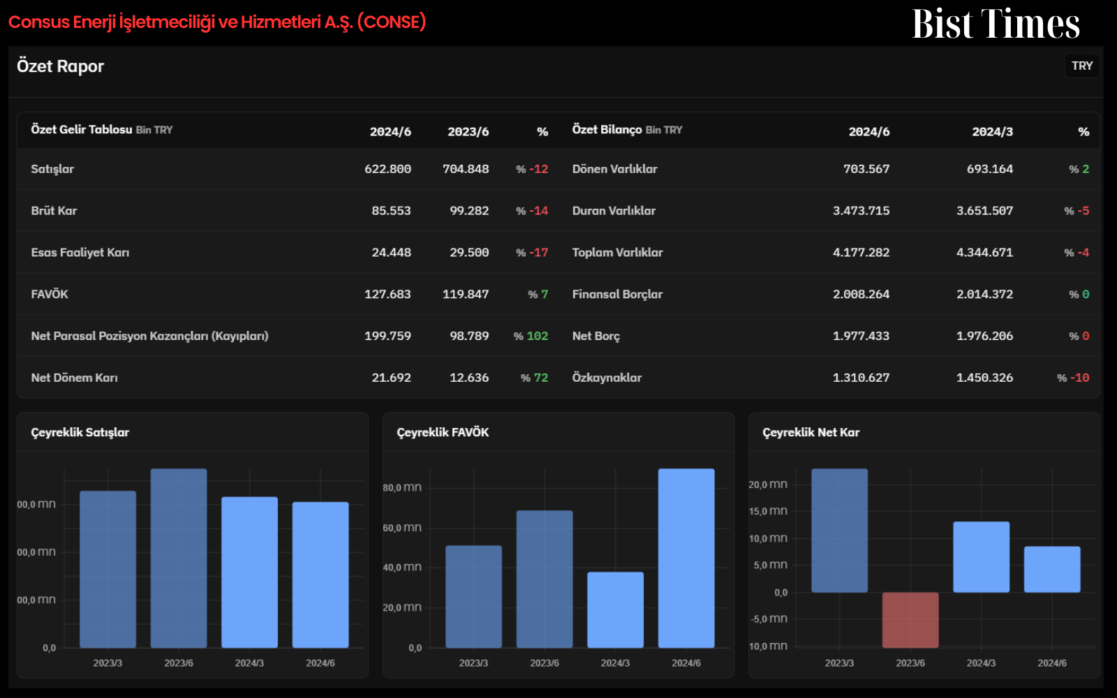
Task: Select the FAVÖK row label
Action: pos(50,295)
